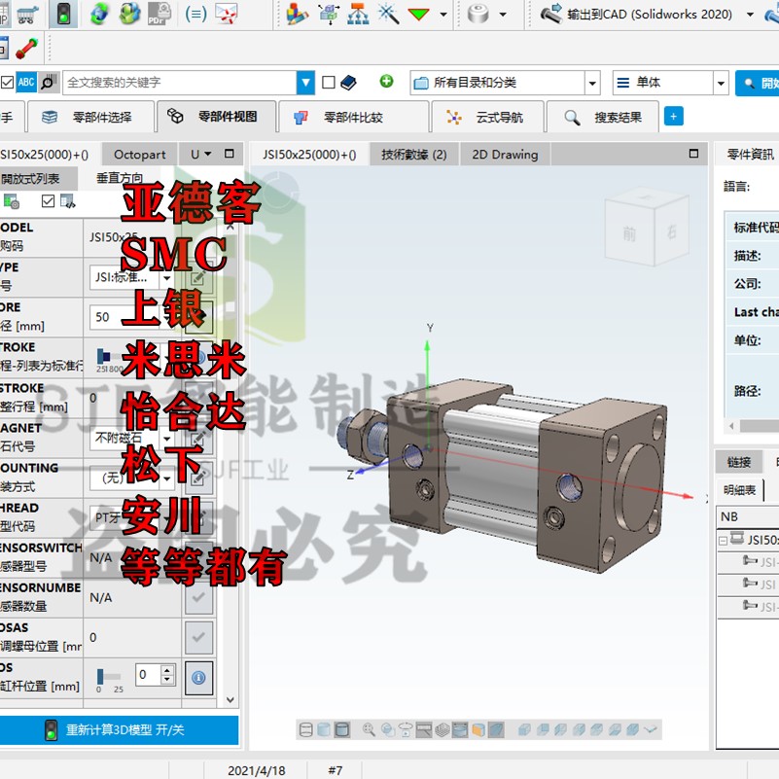Toggle checkbox next to blue book icon
The height and width of the screenshot is (779, 779).
(329, 83)
